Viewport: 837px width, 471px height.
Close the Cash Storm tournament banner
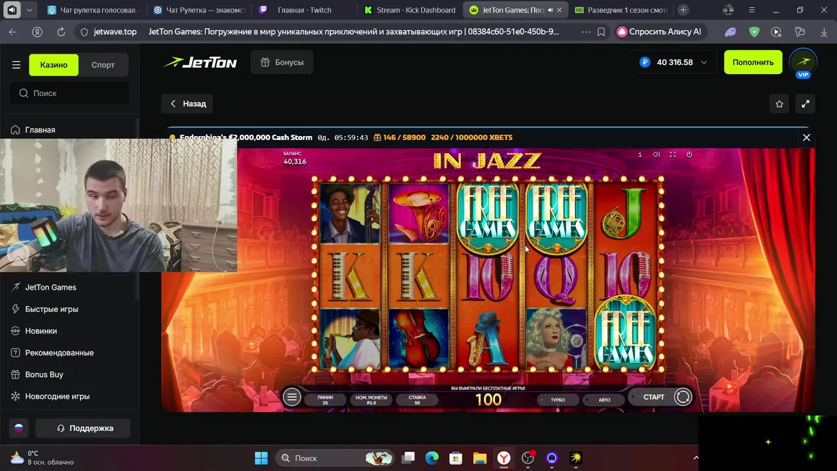pos(806,137)
